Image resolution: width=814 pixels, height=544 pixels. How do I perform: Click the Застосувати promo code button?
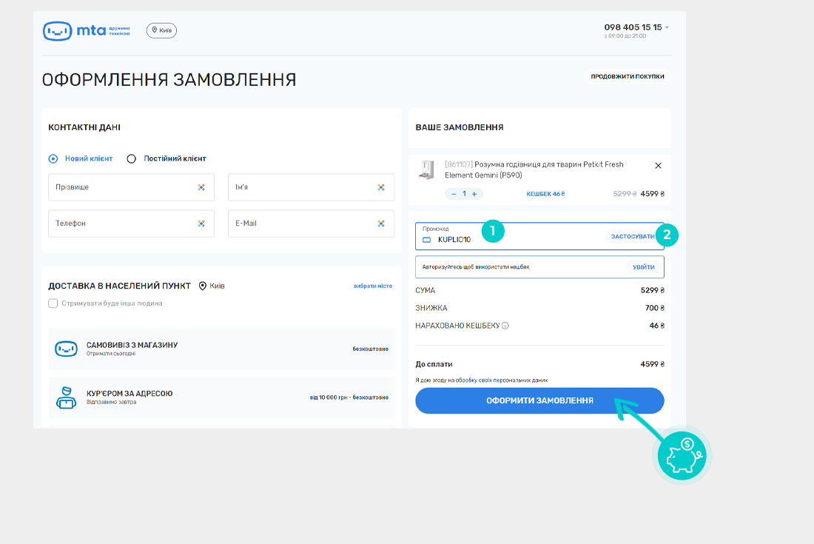tap(632, 236)
